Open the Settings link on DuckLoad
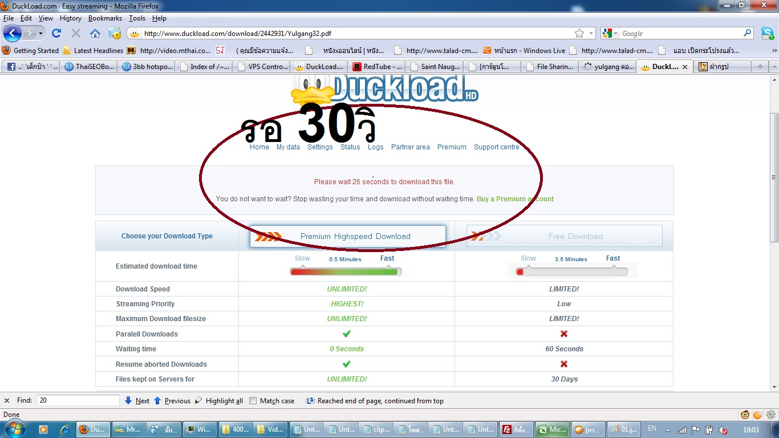This screenshot has width=779, height=438. click(320, 147)
